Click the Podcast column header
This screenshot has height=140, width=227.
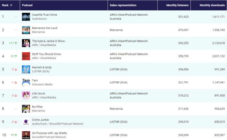pos(28,5)
